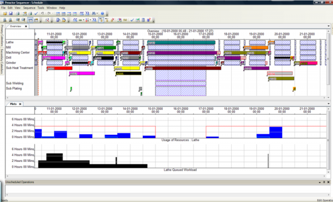The image size is (333, 202).
Task: Open the dropdown arrow beside Find binoculars
Action: pyautogui.click(x=97, y=13)
